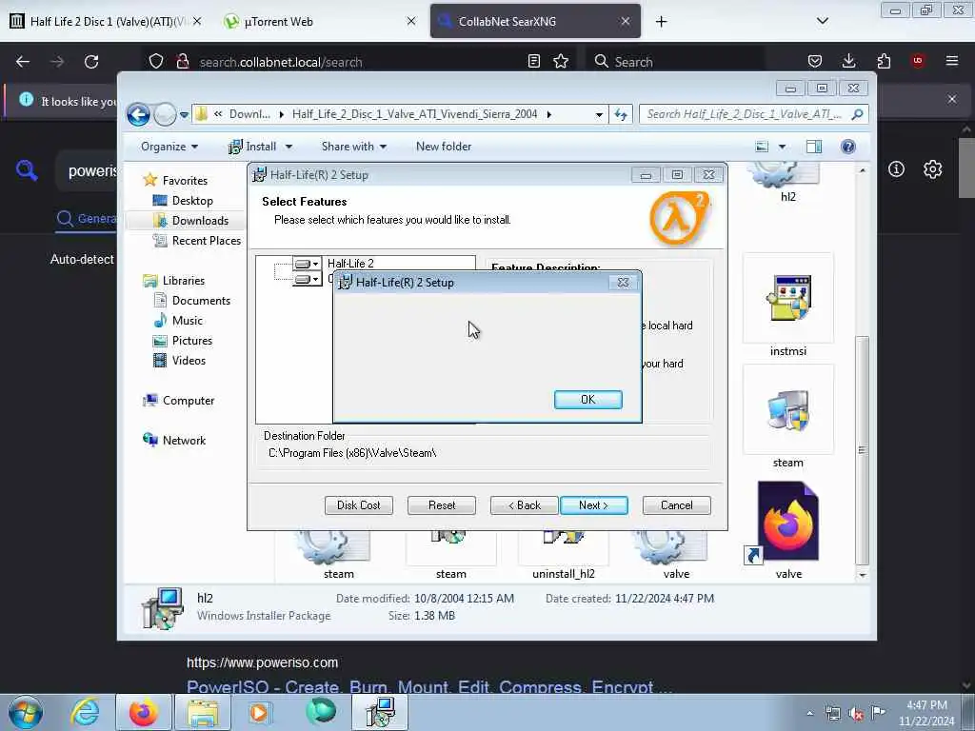
Task: Toggle reader view icon in Firefox
Action: coord(533,61)
